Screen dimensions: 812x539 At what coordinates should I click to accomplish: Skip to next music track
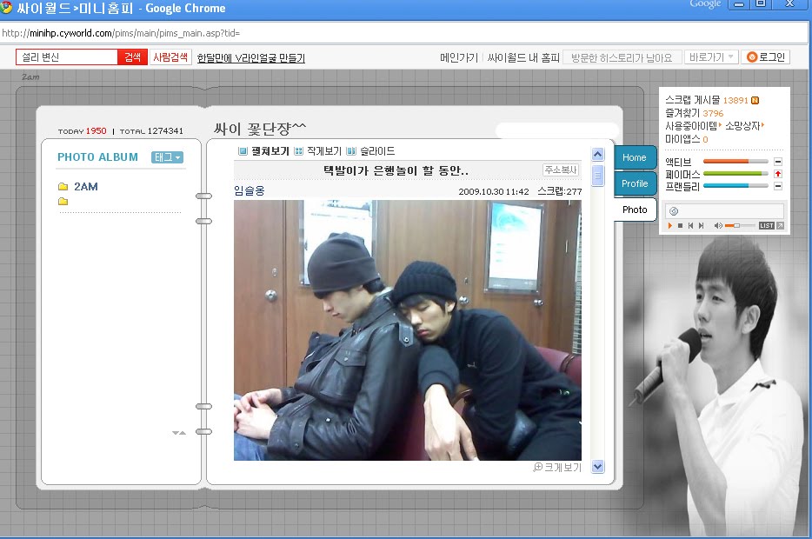[x=702, y=226]
